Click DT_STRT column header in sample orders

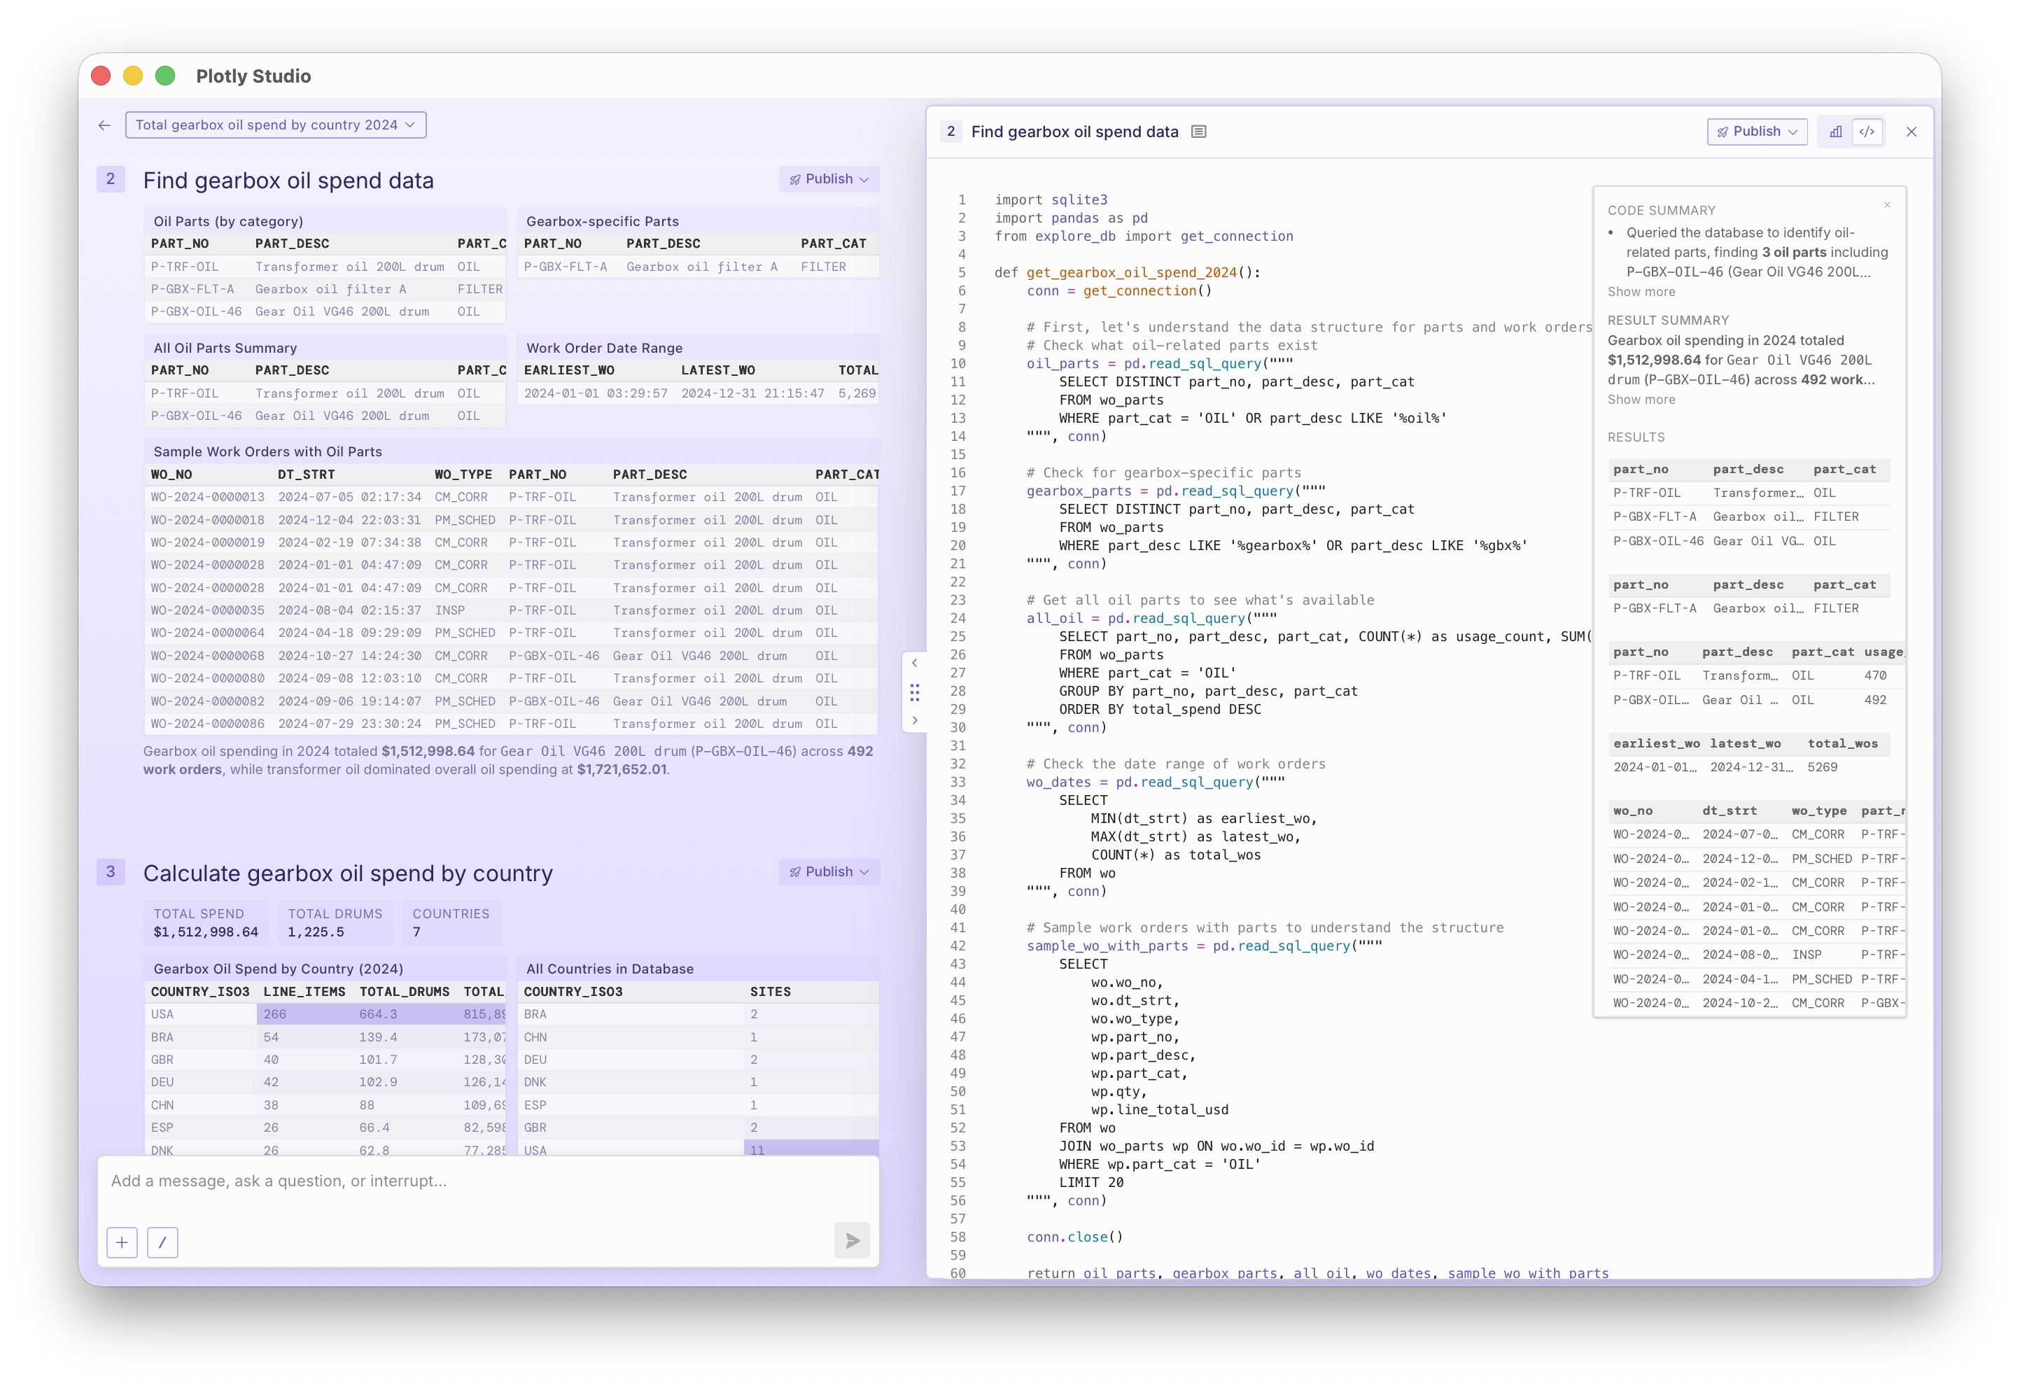pos(307,475)
